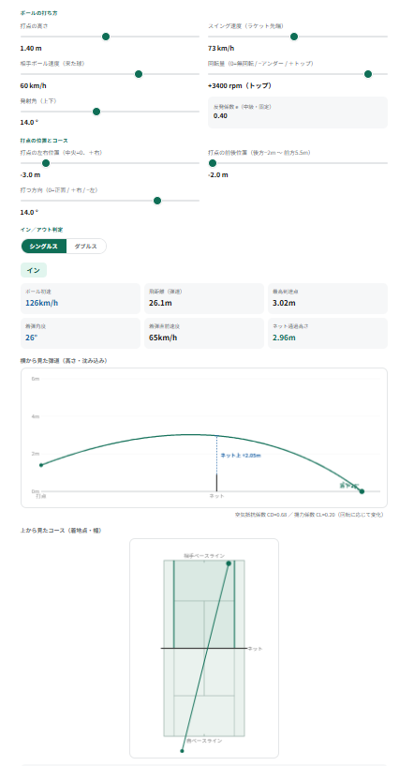Viewport: 414px width, 766px height.
Task: Click the +3400 rpm(トップ) value
Action: [x=240, y=86]
